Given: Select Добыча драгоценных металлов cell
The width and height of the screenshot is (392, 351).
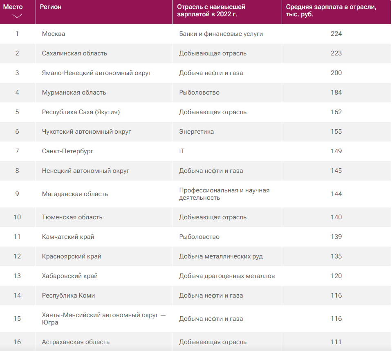Looking at the screenshot, I should click(227, 276).
